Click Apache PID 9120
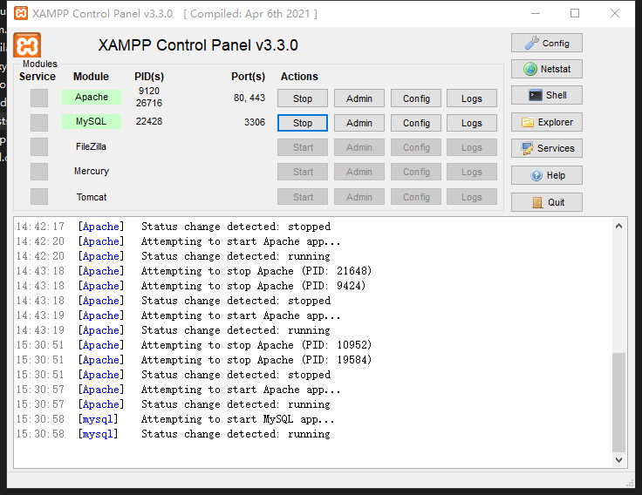 [x=149, y=91]
